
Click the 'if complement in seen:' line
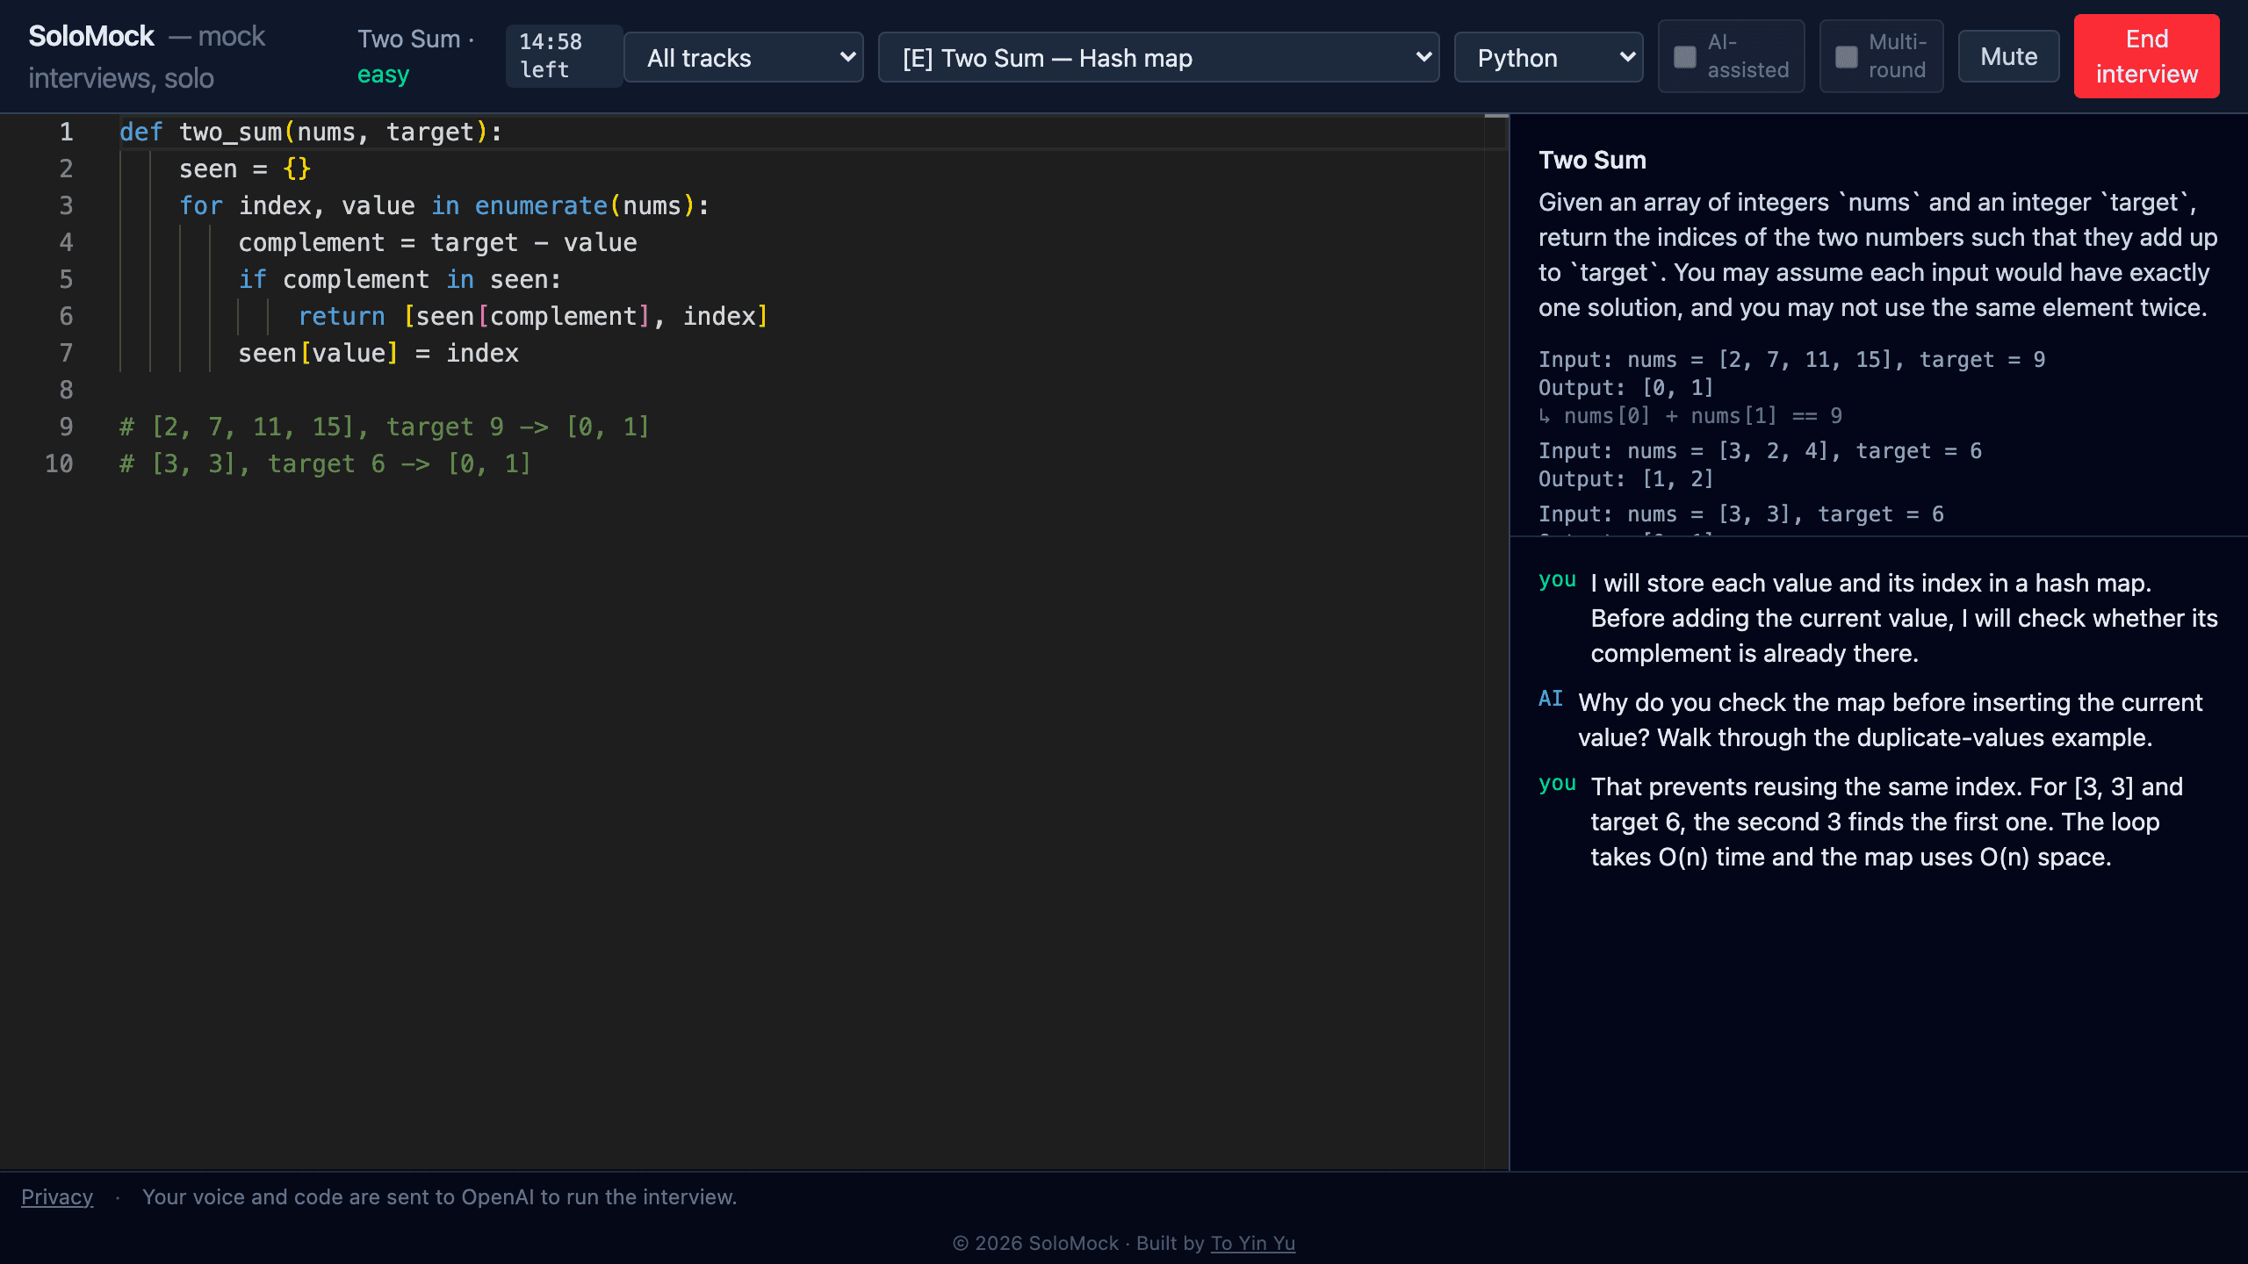tap(400, 279)
